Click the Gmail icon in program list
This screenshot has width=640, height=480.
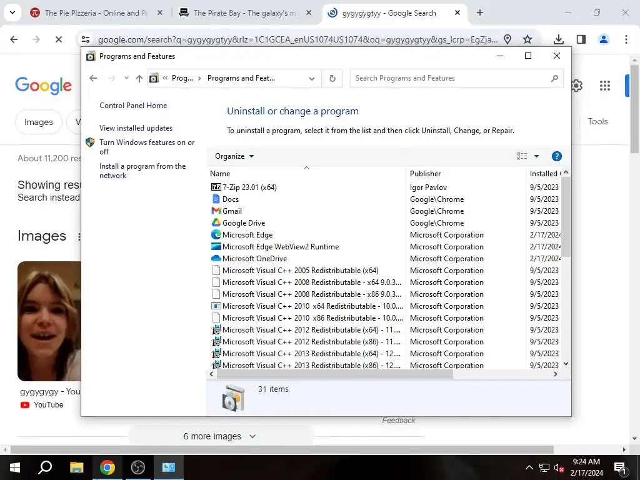pyautogui.click(x=216, y=211)
